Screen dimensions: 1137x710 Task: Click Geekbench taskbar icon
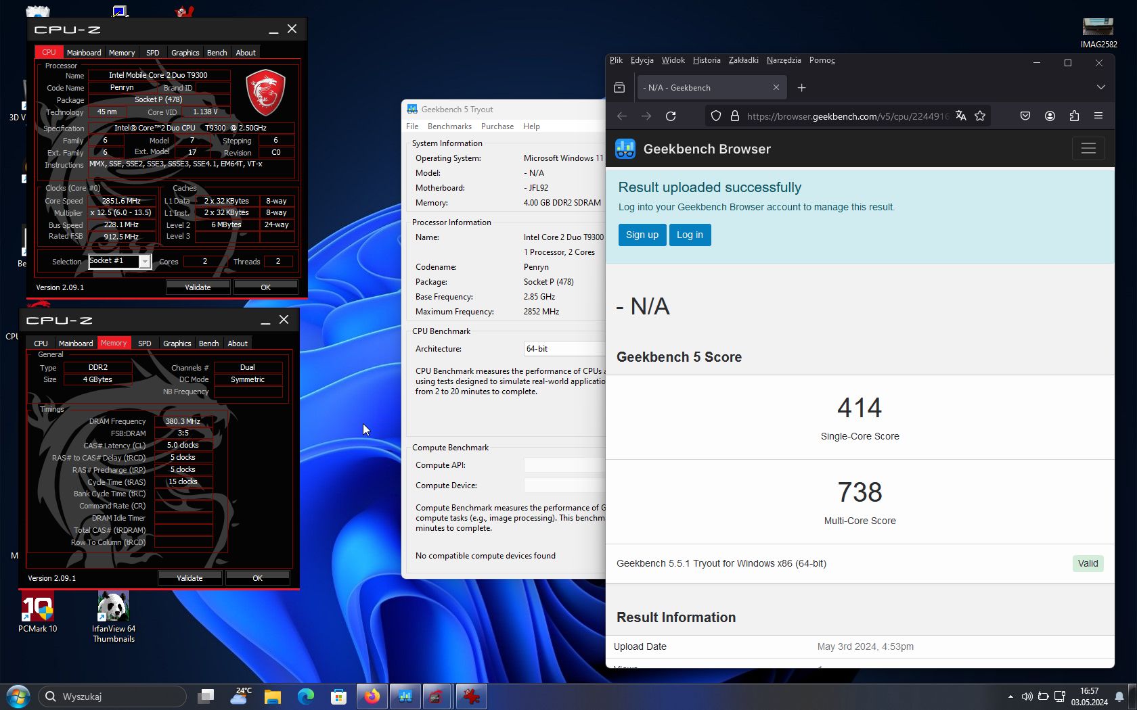pos(405,696)
